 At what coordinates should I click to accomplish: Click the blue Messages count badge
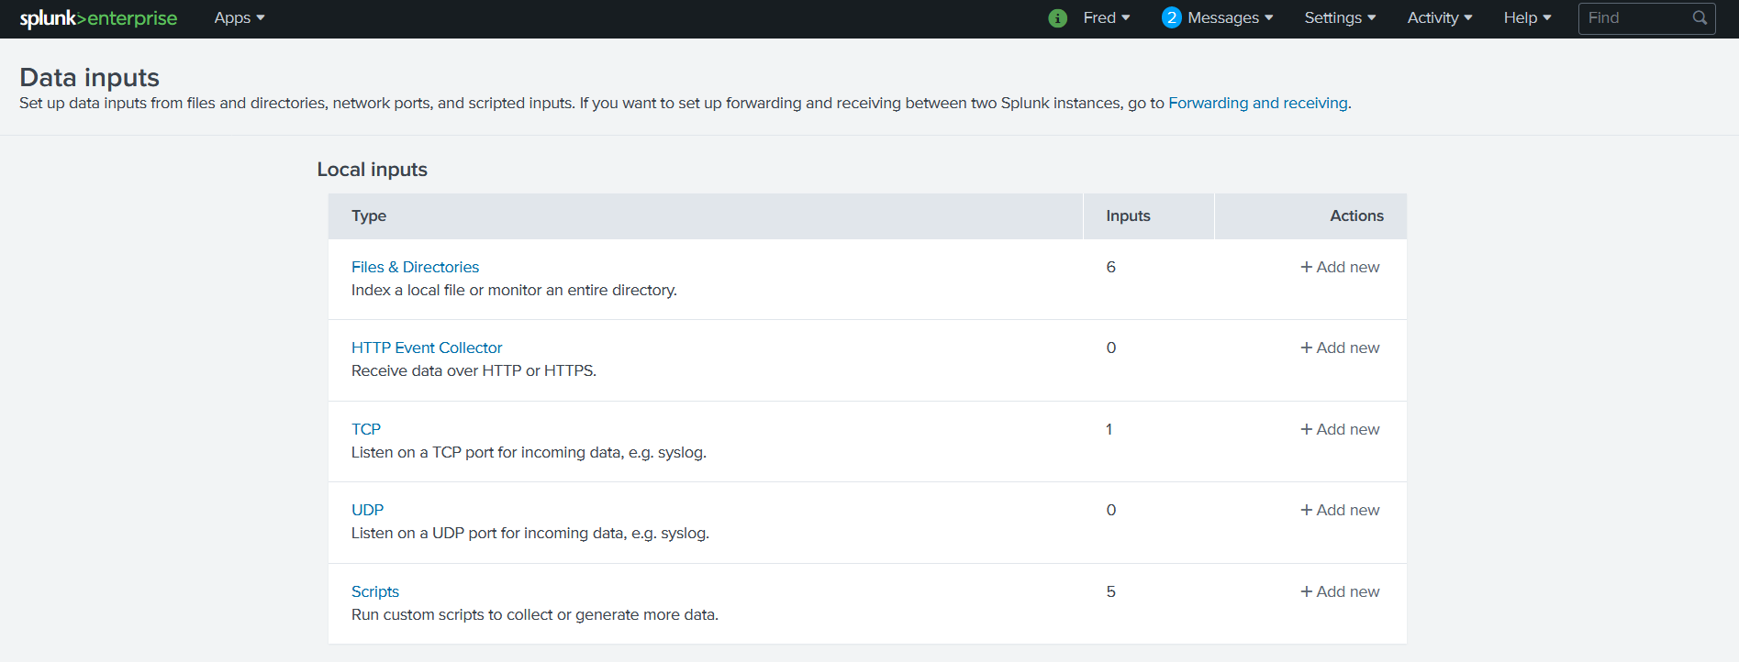coord(1171,18)
